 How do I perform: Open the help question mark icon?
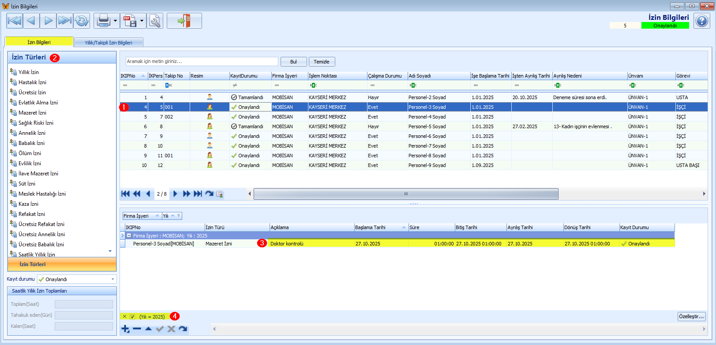point(701,21)
